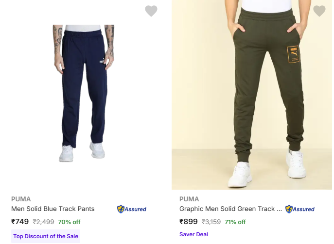
Task: Open 'Men Solid Blue Track Pants' title
Action: coord(53,209)
